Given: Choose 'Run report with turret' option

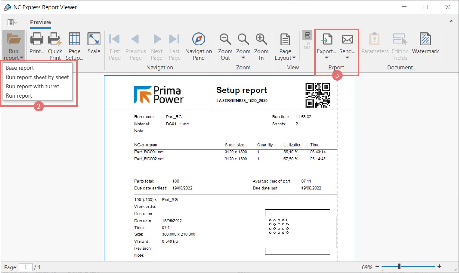Looking at the screenshot, I should pyautogui.click(x=33, y=86).
